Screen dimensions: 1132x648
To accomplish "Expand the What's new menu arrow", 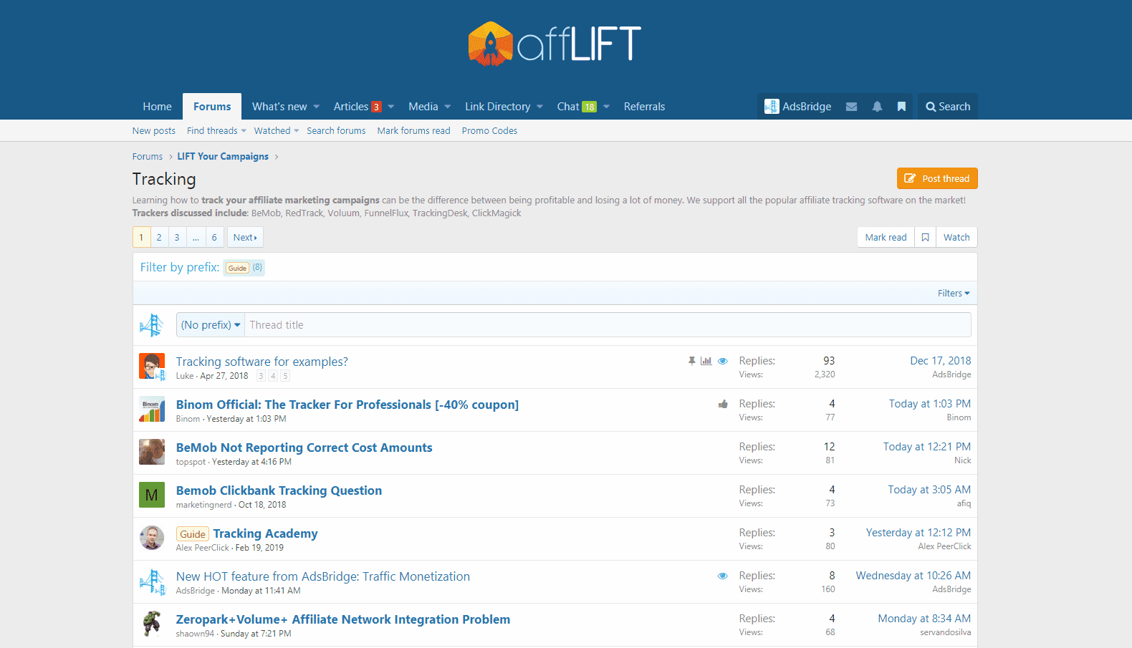I will [x=316, y=107].
